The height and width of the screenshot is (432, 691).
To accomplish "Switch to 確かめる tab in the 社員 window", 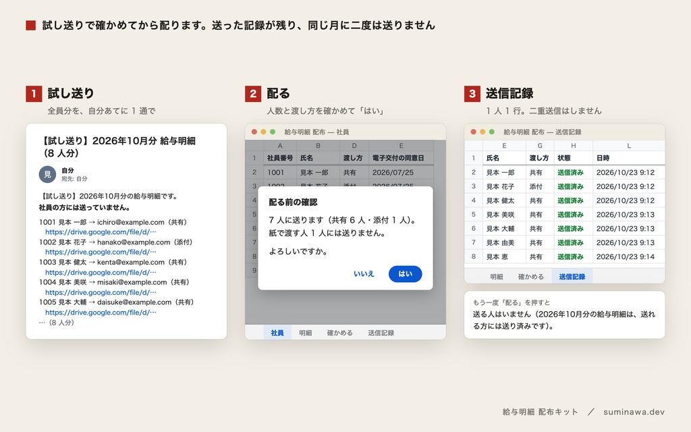I will pyautogui.click(x=340, y=333).
